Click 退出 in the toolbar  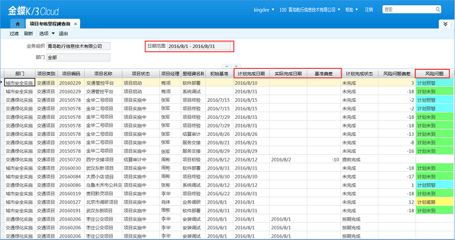[x=63, y=34]
